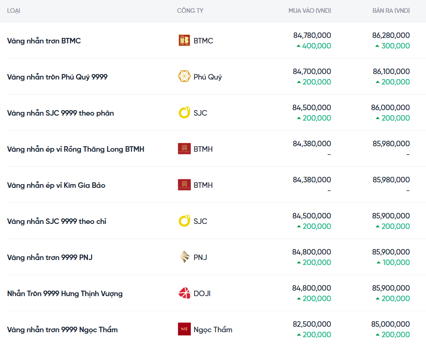Click BTMC sell price 86,280,000
The width and height of the screenshot is (426, 345).
(x=391, y=35)
